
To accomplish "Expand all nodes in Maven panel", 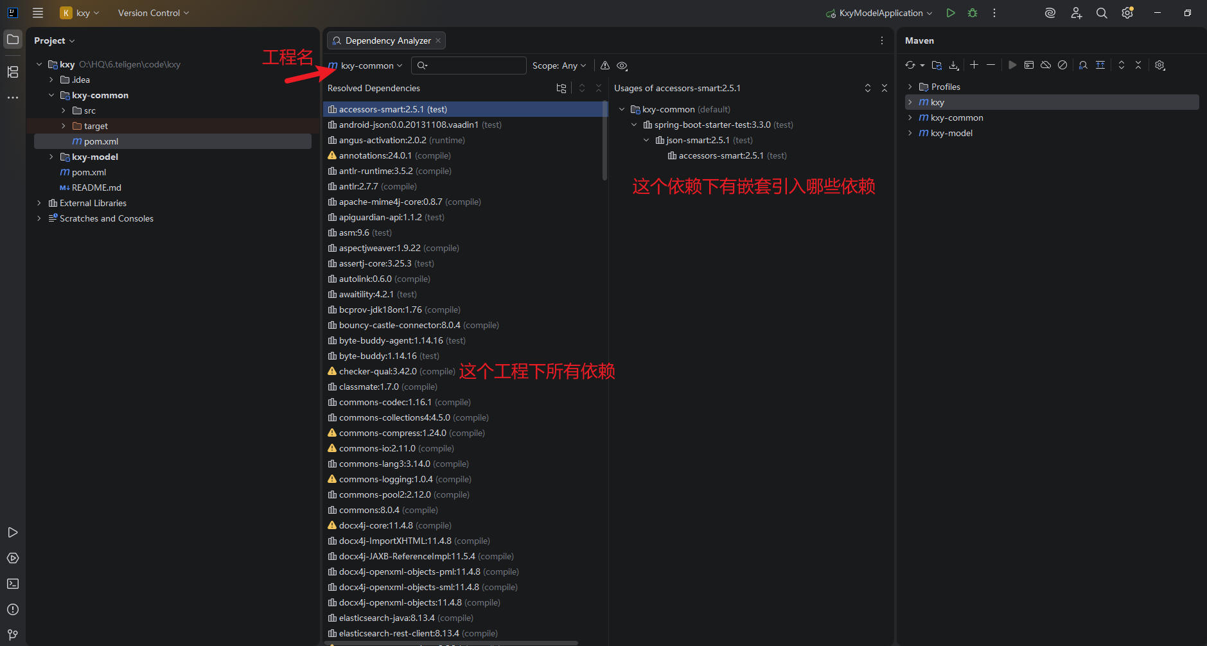I will coord(1122,65).
